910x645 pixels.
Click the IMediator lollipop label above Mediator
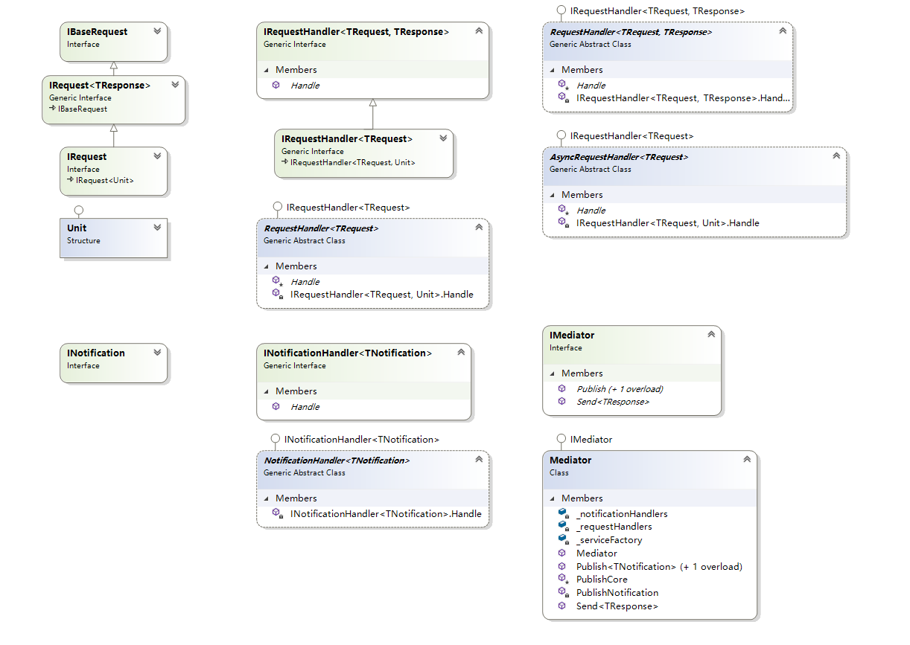pos(591,440)
